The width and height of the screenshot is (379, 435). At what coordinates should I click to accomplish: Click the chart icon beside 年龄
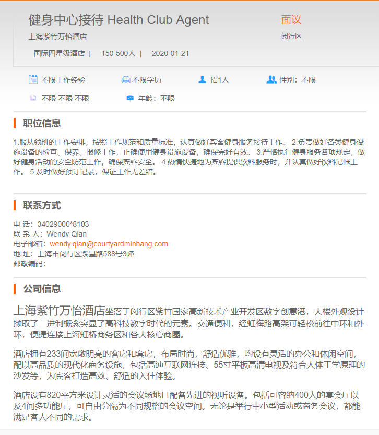(x=130, y=98)
